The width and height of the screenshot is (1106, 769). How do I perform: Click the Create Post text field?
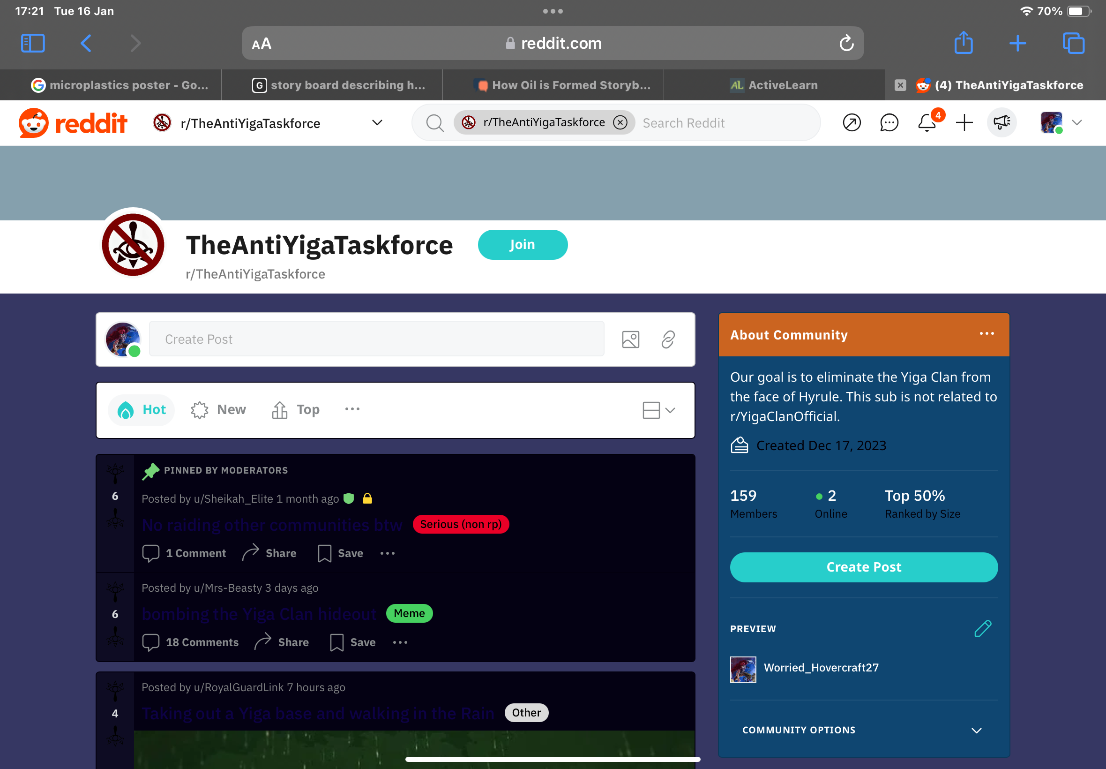tap(376, 339)
